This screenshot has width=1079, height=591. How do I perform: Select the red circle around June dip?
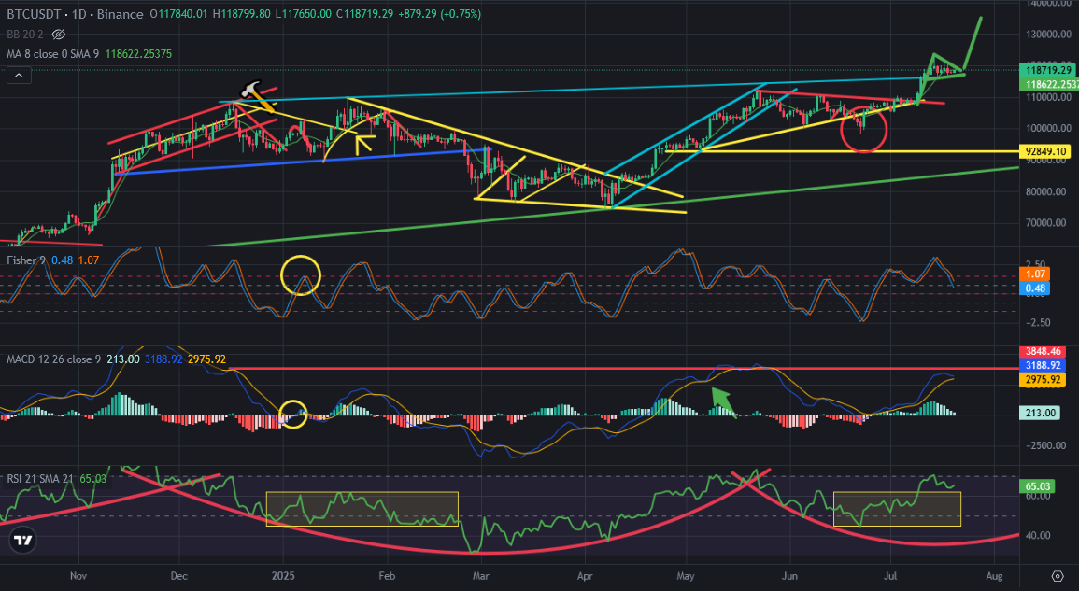[863, 130]
